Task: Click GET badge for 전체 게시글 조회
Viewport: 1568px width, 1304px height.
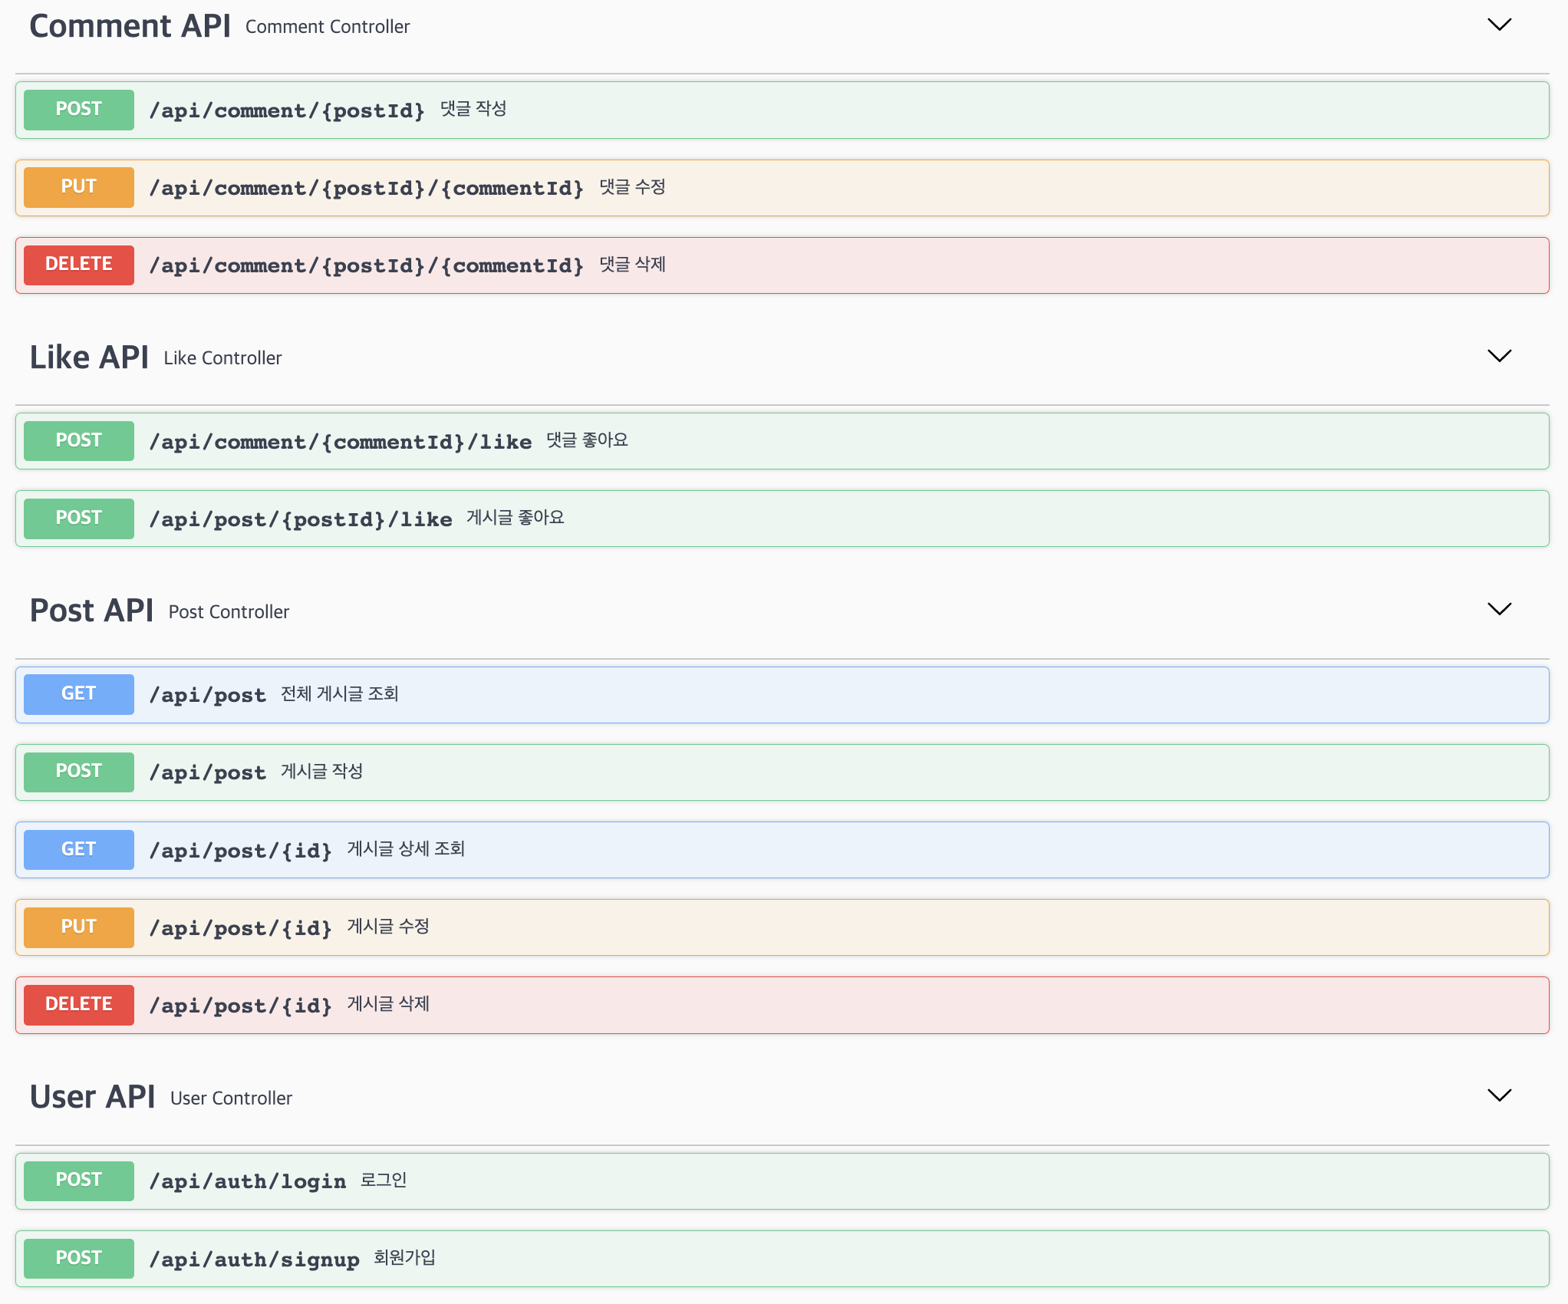Action: [x=78, y=694]
